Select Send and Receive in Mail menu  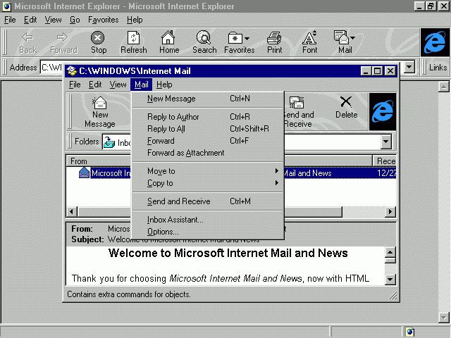point(208,201)
